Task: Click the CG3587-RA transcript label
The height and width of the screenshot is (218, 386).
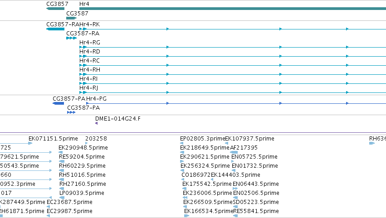Action: [83, 34]
